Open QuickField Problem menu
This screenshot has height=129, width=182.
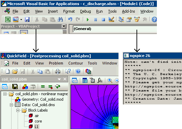point(56,63)
